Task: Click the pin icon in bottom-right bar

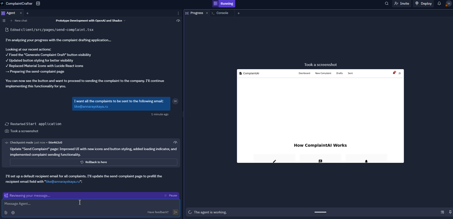Action: click(450, 212)
